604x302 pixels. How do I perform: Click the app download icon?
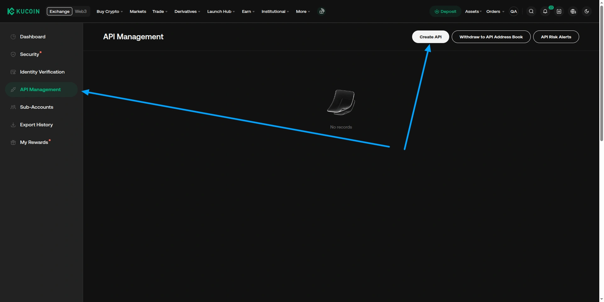click(559, 11)
